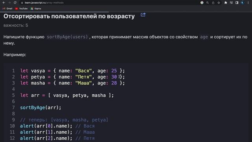Go back to the previous page
The height and width of the screenshot is (142, 252).
click(x=4, y=3)
